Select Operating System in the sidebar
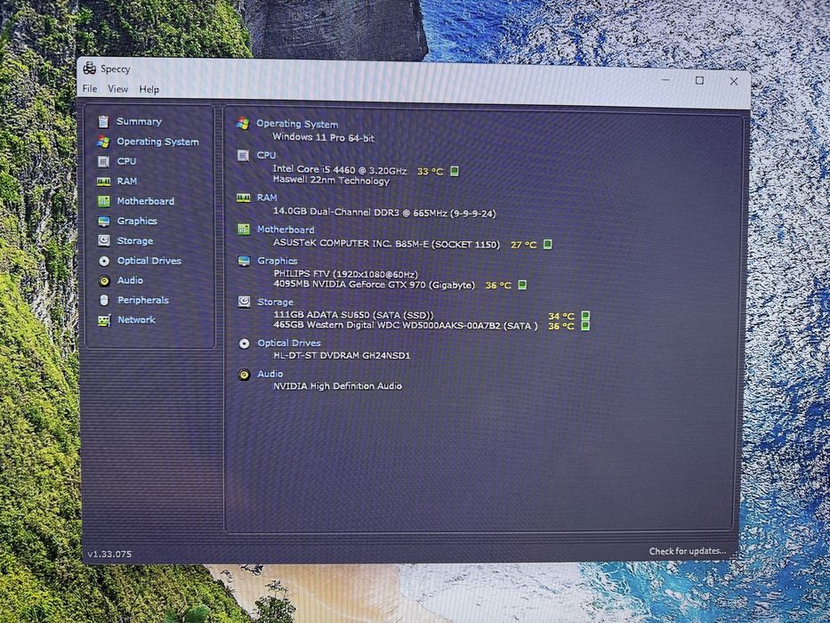The height and width of the screenshot is (623, 830). [157, 142]
